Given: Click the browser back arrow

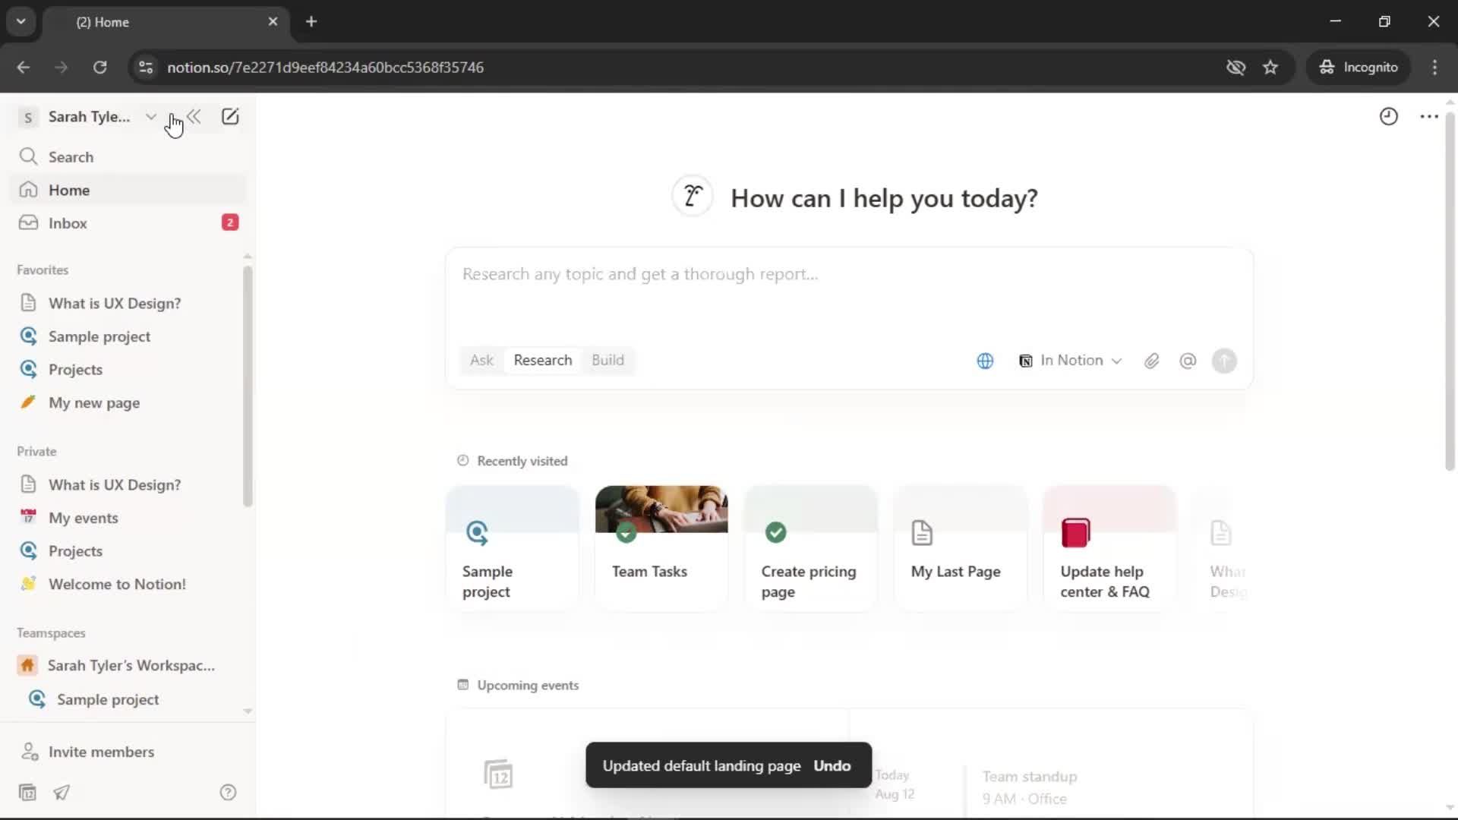Looking at the screenshot, I should (x=24, y=68).
